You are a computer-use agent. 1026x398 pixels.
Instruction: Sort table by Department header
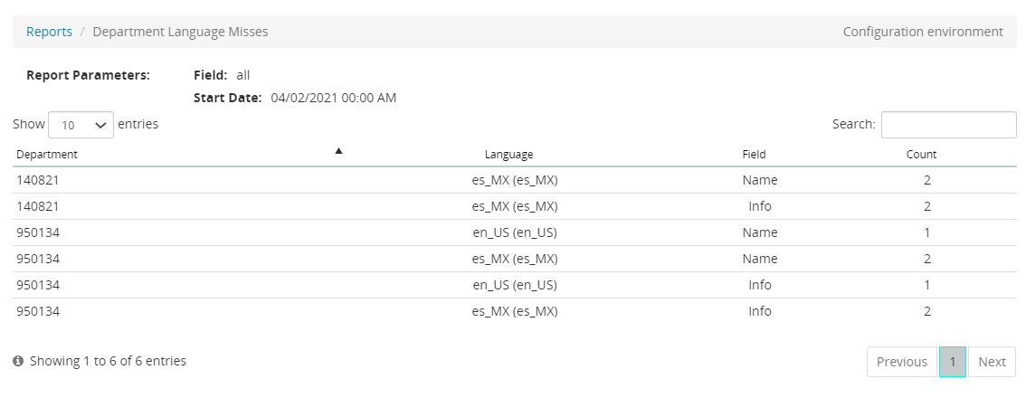(47, 155)
